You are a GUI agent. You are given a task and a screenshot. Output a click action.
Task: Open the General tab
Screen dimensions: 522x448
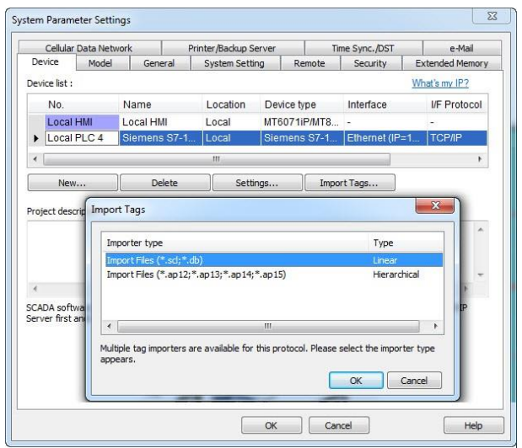coord(159,63)
